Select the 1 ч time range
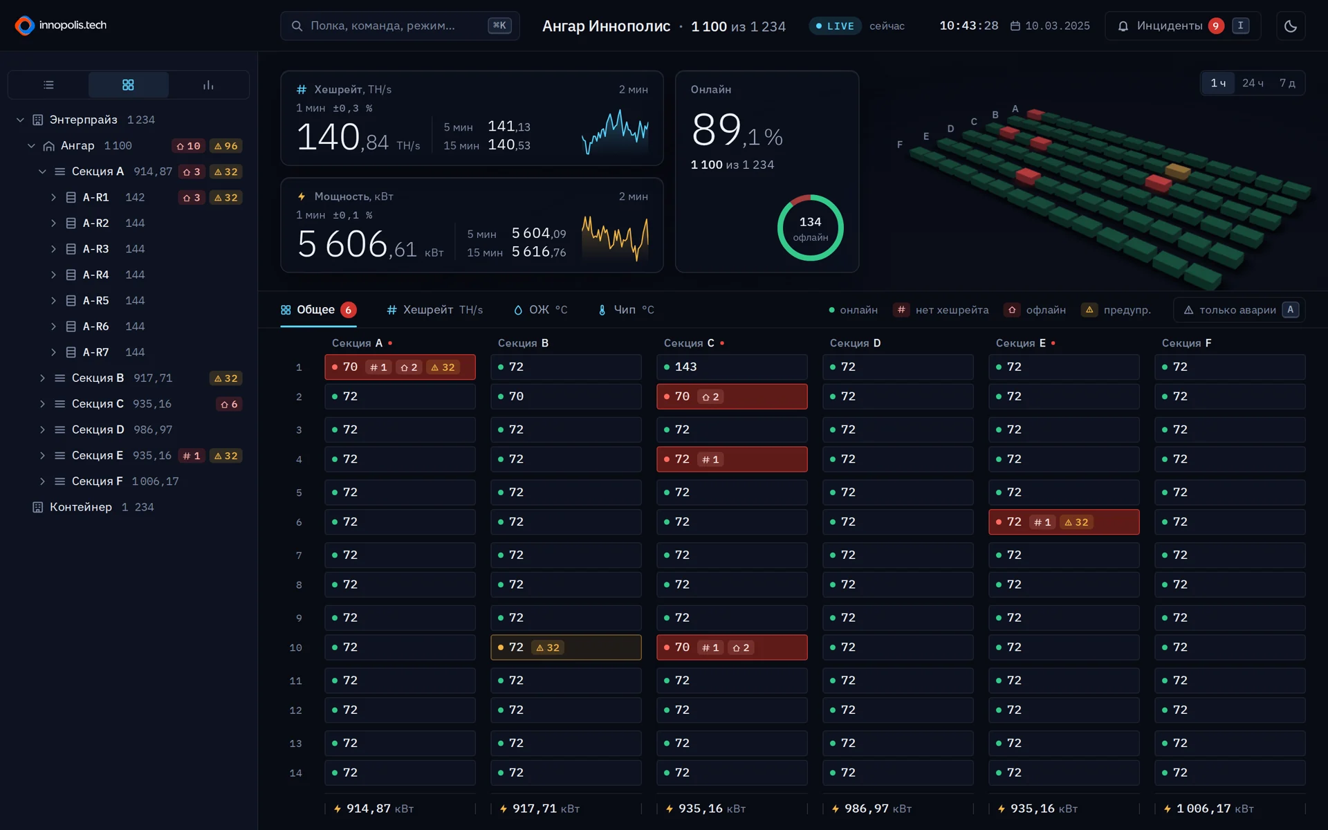Screen dimensions: 1328x830 click(x=1218, y=83)
